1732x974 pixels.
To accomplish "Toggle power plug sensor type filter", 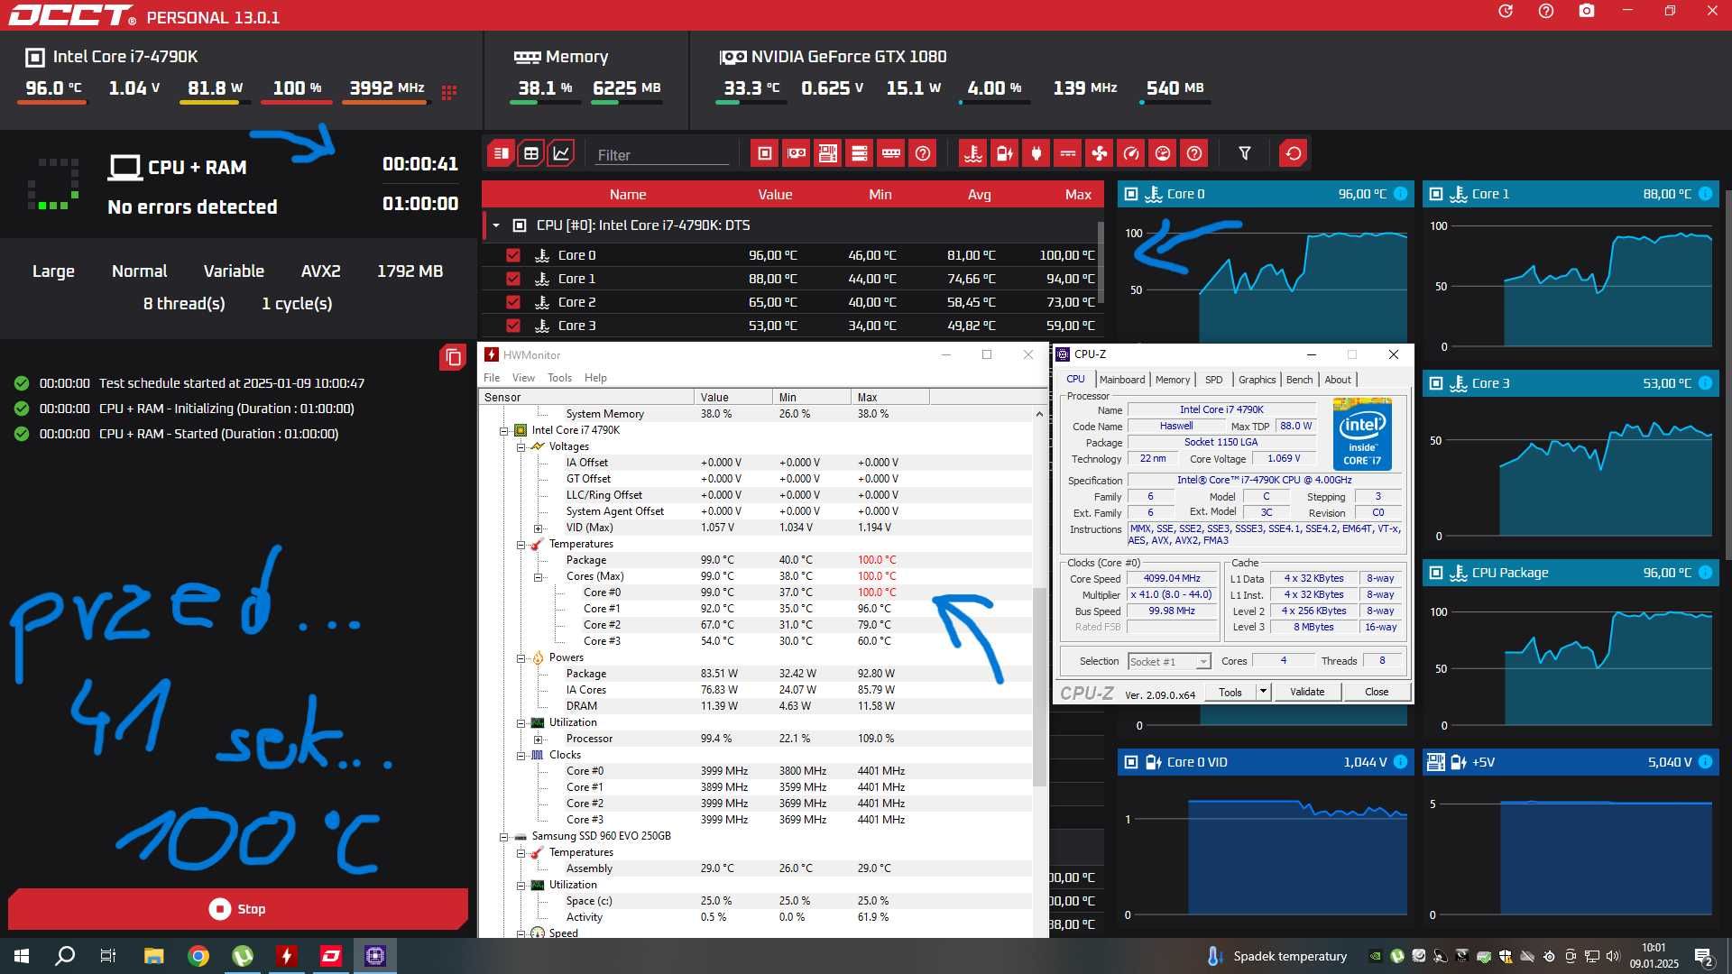I will 1036,153.
